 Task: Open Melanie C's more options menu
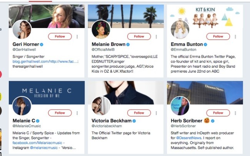(77, 113)
